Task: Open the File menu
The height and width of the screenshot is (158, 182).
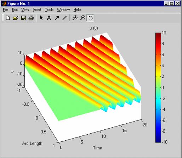Action: tap(6, 10)
